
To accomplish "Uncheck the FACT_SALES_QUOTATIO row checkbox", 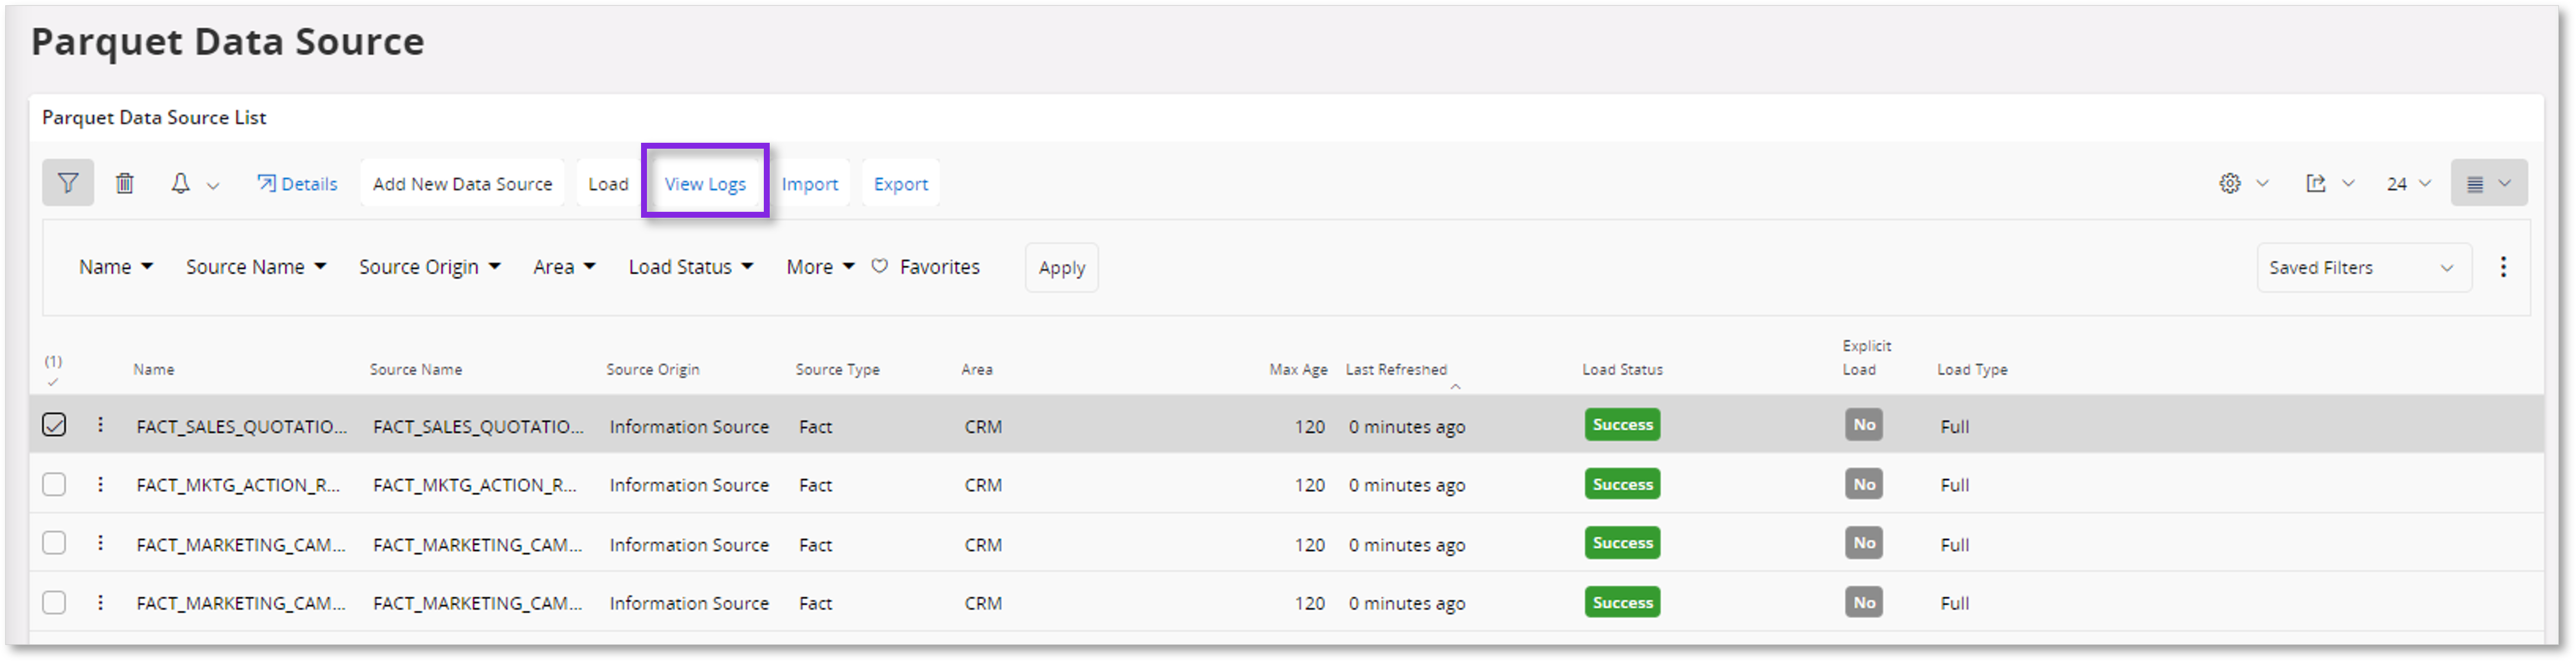I will 54,425.
